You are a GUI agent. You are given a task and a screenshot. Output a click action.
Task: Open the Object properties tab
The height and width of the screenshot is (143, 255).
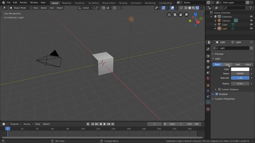208,85
